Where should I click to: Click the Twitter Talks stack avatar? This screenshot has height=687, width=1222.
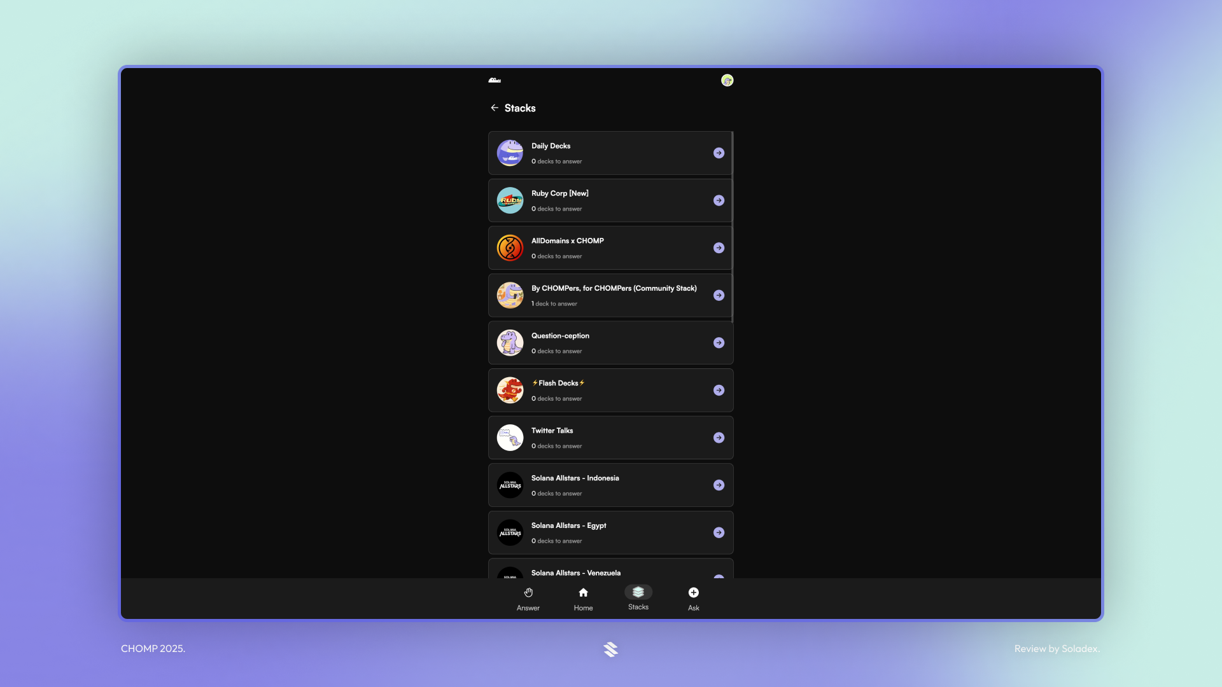510,438
